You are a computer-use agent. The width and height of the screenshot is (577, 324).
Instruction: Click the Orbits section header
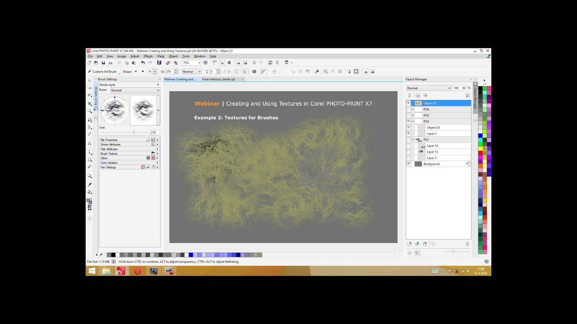[x=129, y=158]
